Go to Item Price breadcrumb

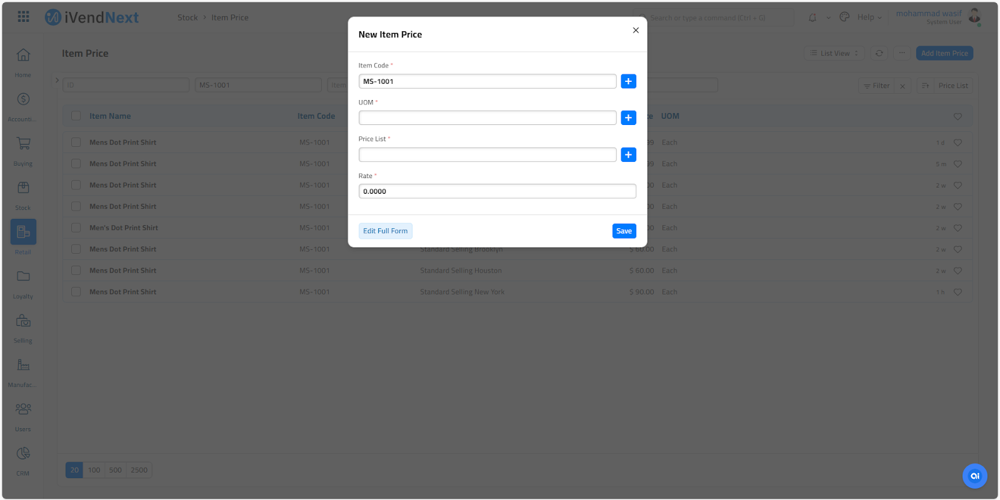[x=230, y=17]
